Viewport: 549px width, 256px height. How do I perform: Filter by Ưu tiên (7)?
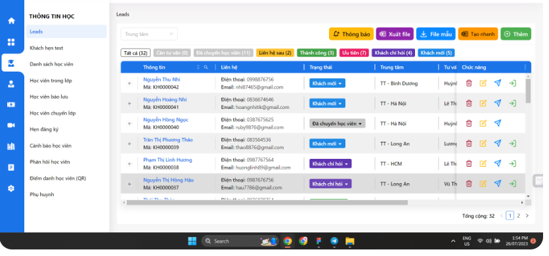coord(354,53)
